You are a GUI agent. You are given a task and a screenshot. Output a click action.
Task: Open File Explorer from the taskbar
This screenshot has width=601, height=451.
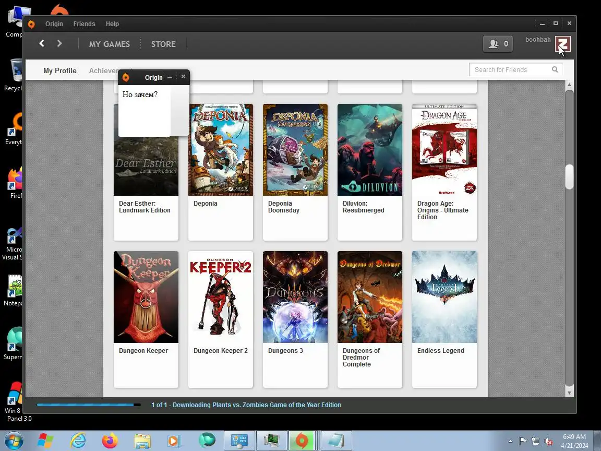click(142, 441)
